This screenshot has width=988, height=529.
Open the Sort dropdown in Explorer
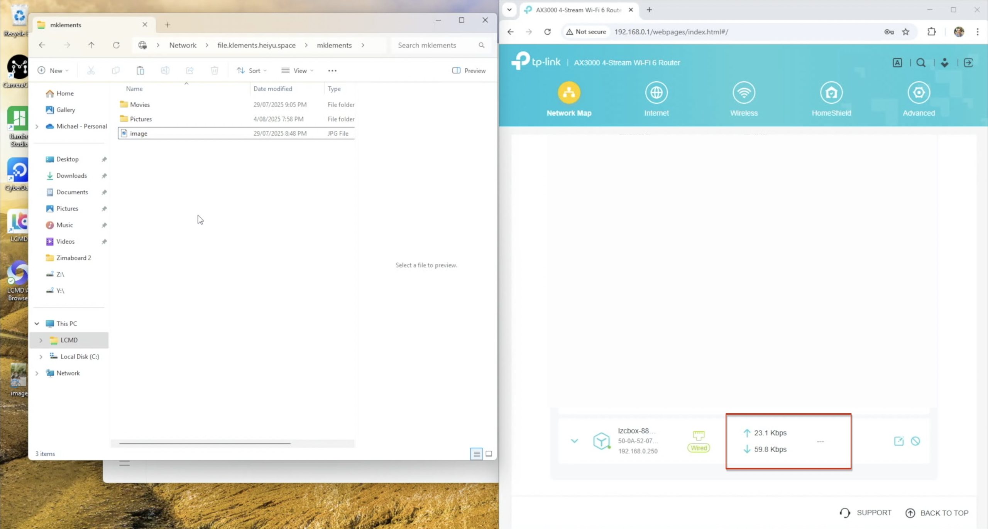(252, 71)
